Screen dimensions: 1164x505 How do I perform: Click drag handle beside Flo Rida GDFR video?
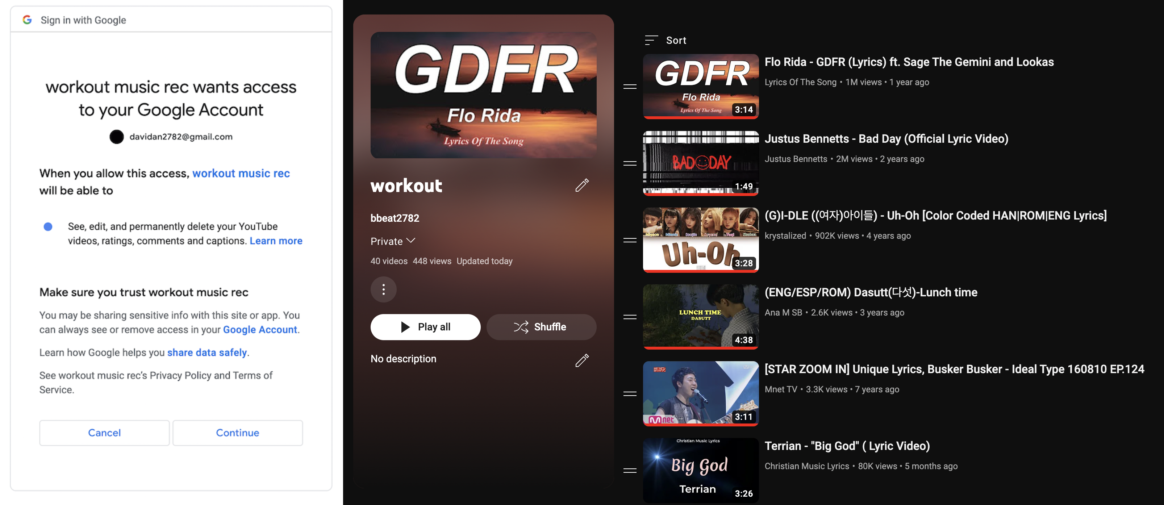[629, 86]
